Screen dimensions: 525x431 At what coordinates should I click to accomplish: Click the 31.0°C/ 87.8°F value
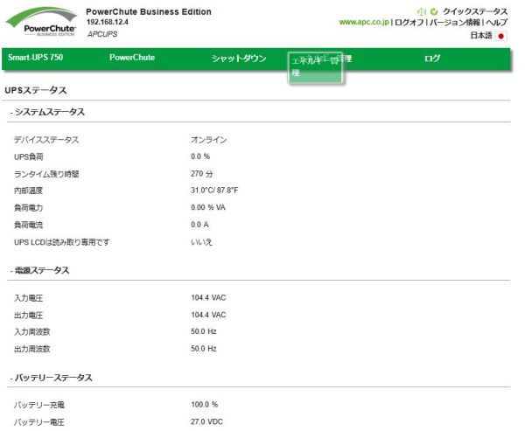click(214, 191)
